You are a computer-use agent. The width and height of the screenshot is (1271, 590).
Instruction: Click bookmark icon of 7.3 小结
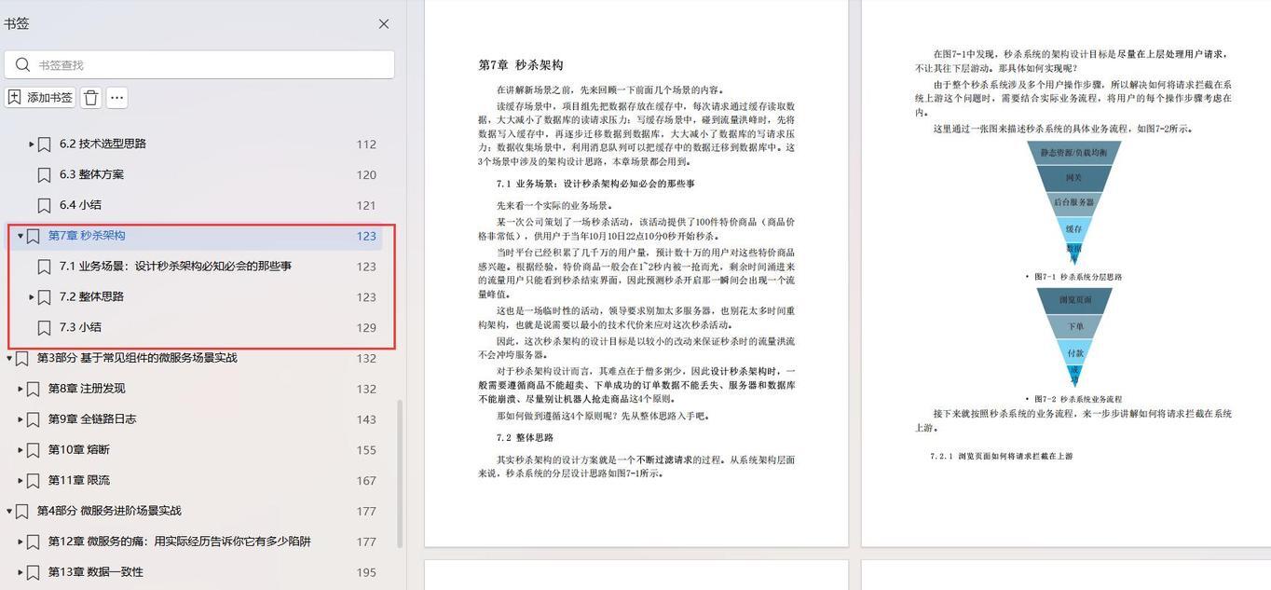[x=44, y=328]
